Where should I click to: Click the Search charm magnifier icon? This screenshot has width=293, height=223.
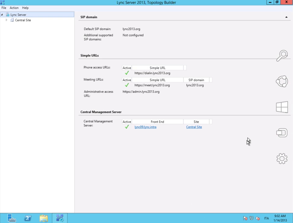coord(282,55)
